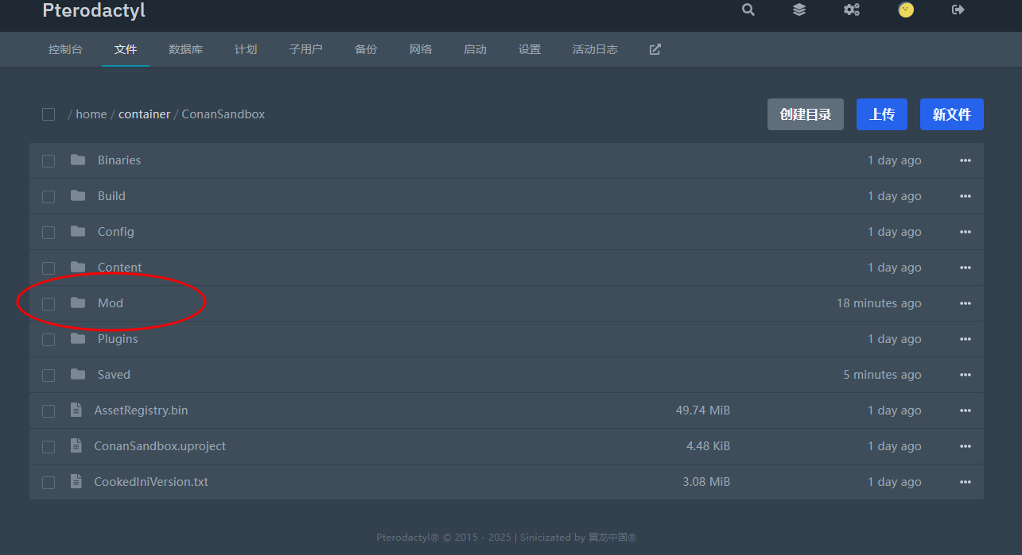Image resolution: width=1022 pixels, height=555 pixels.
Task: Click the logout icon in header
Action: [958, 10]
